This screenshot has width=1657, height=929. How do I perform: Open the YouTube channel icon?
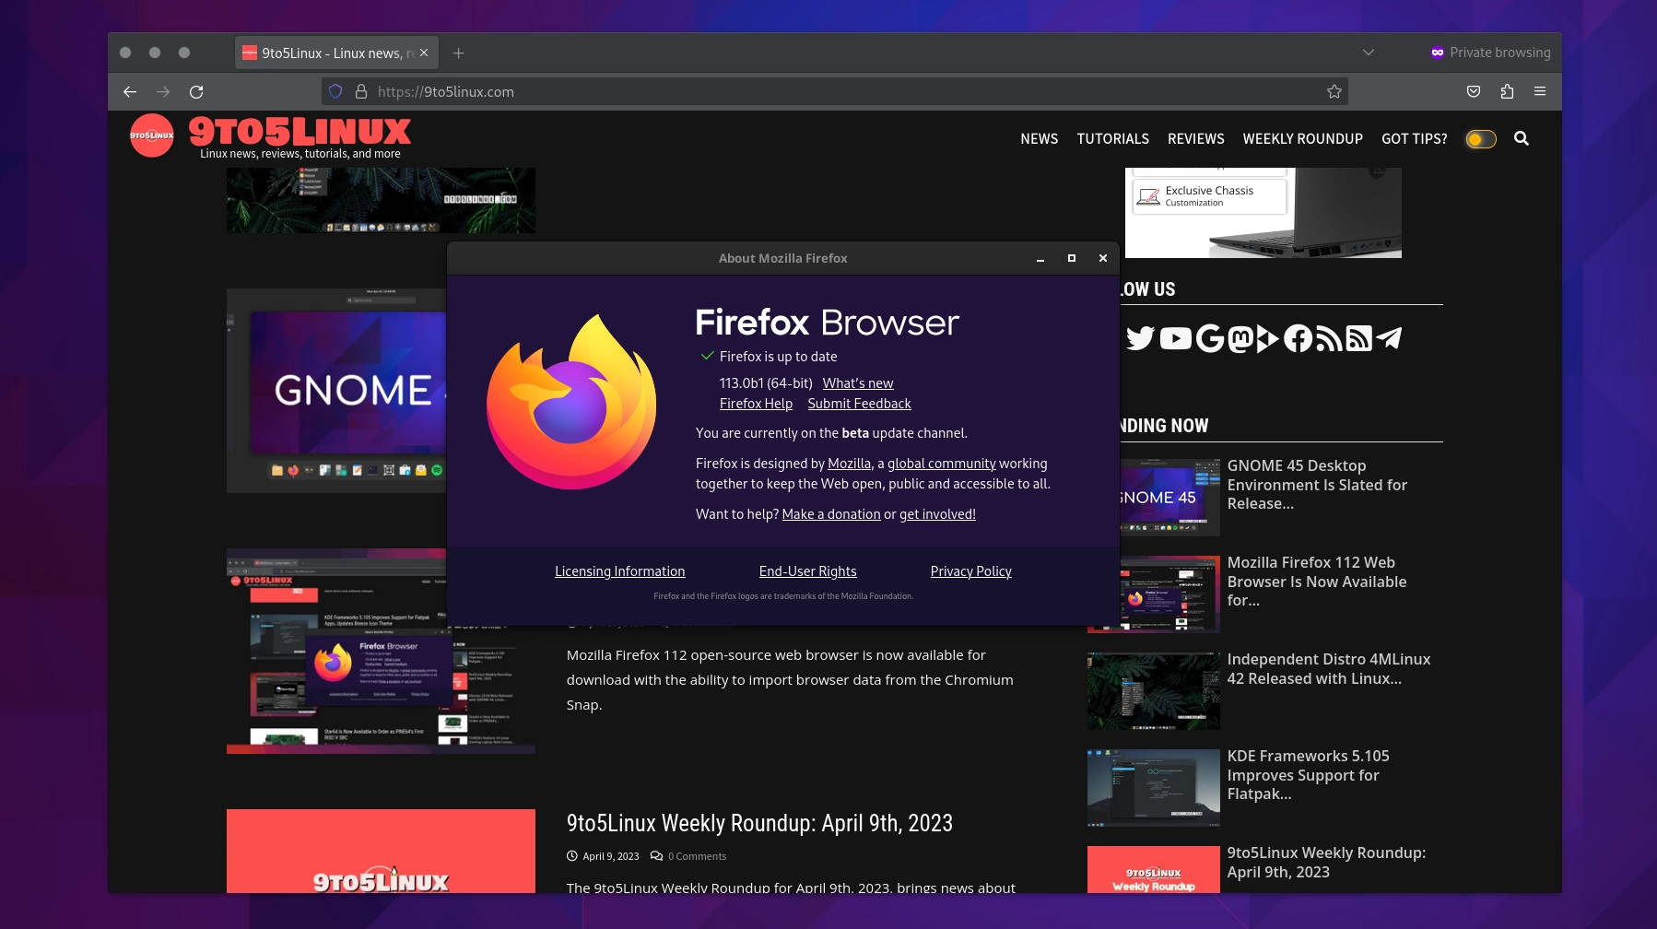tap(1174, 338)
